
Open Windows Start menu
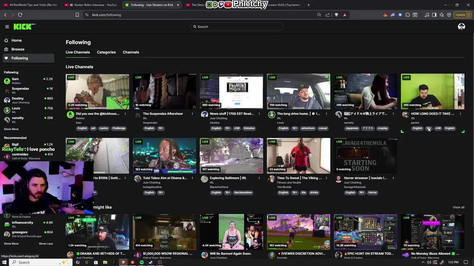[x=4, y=262]
